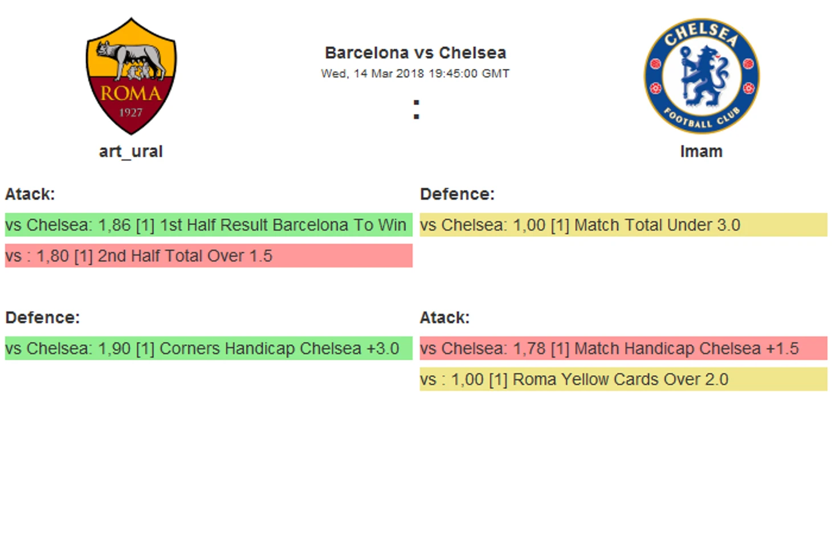Click the score colon separator

(x=417, y=109)
